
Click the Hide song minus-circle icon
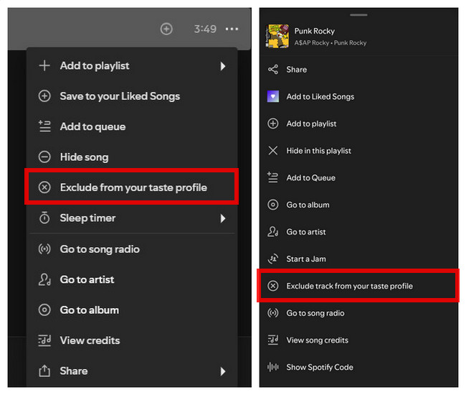tap(44, 157)
